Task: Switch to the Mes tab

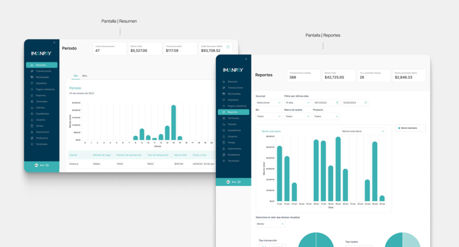Action: pyautogui.click(x=85, y=76)
